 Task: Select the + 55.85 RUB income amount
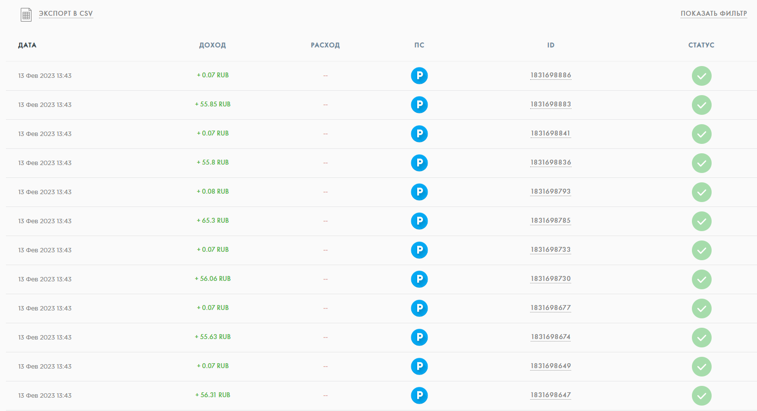(213, 104)
